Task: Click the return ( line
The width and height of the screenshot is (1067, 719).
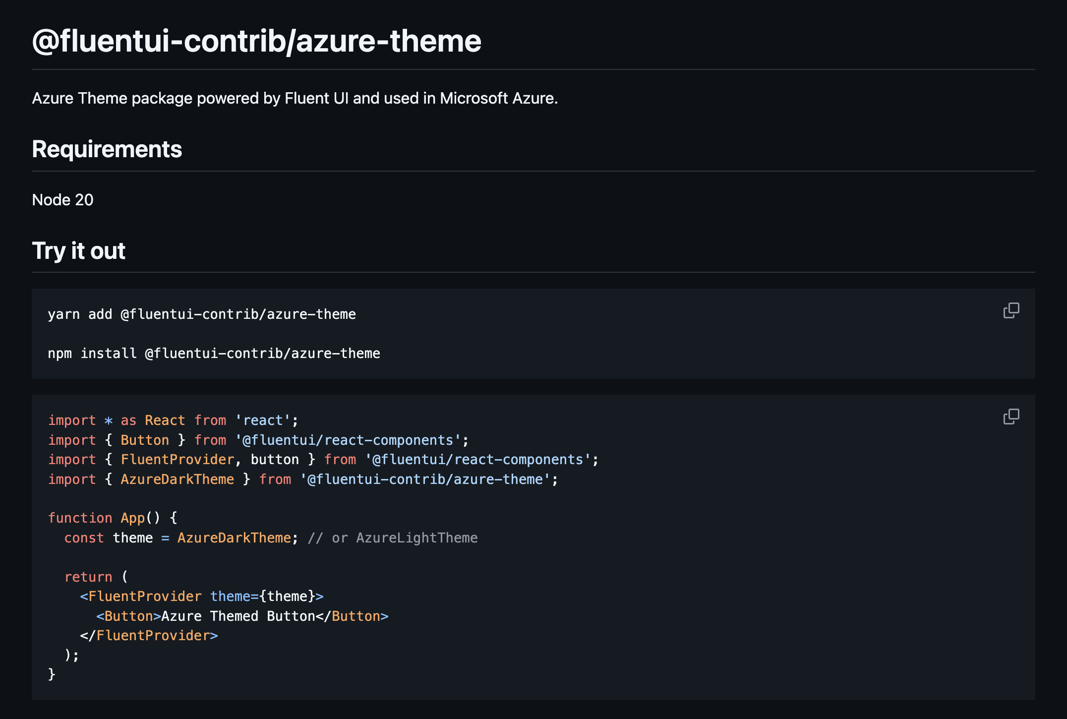Action: [x=96, y=577]
